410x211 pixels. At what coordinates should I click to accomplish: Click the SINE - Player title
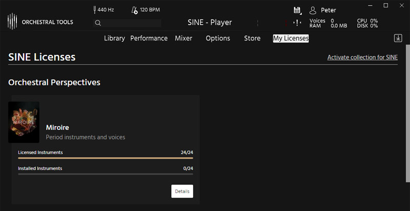pos(210,23)
